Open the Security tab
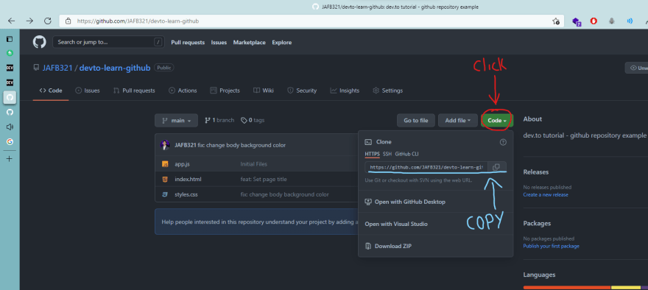Screen dimensions: 648x290 pyautogui.click(x=302, y=91)
